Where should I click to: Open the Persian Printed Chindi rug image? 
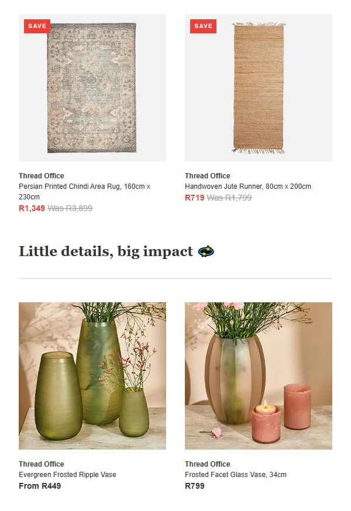click(x=92, y=88)
